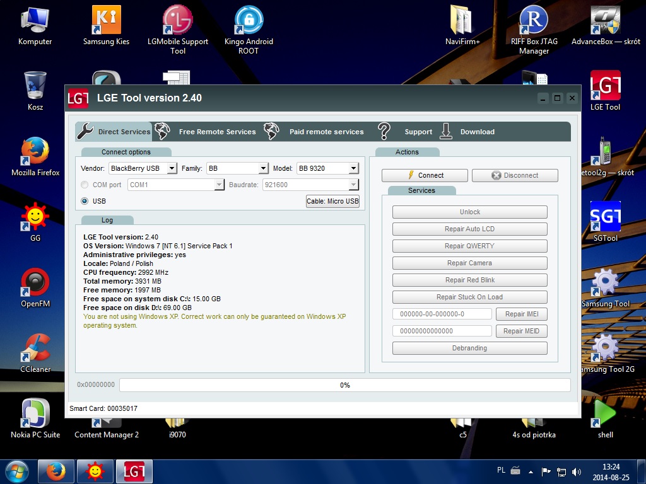Open Download tab
The image size is (646, 484).
467,132
